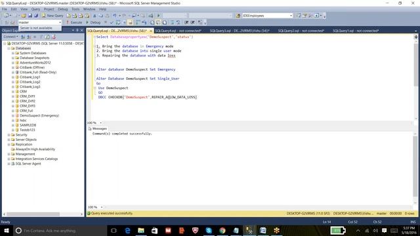The image size is (420, 236).
Task: Expand the Security folder
Action: pyautogui.click(x=9, y=135)
